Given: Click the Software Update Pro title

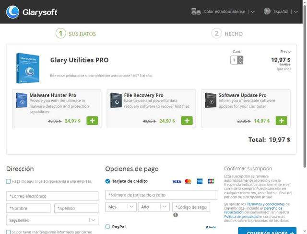Looking at the screenshot, I should (243, 95).
